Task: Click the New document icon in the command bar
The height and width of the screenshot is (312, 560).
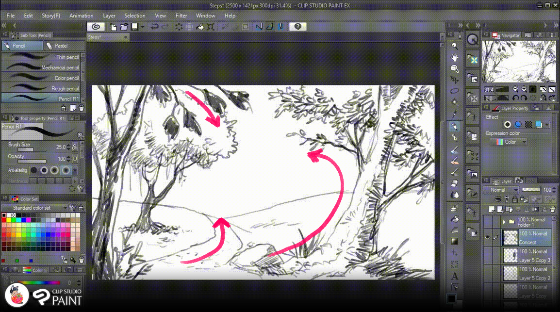Action: pos(113,27)
